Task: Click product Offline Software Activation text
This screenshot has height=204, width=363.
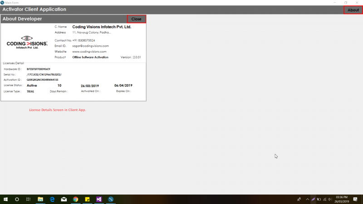Action: point(90,57)
